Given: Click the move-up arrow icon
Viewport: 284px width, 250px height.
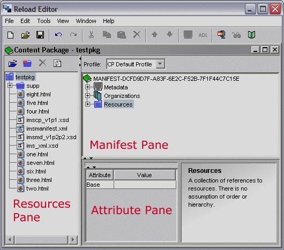Looking at the screenshot, I should tap(154, 34).
